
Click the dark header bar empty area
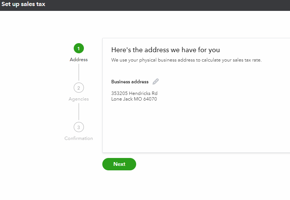point(167,5)
